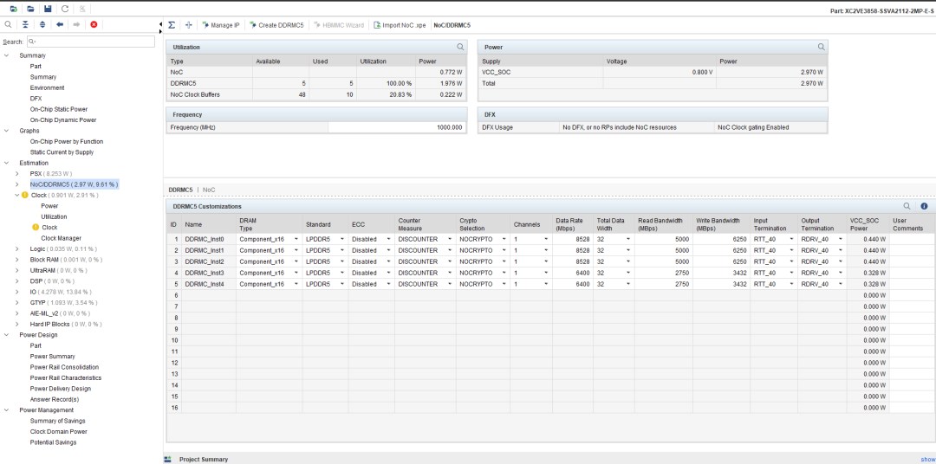Screen dimensions: 936x464
Task: Open DRAM Type dropdown for DDRMC_Inst0
Action: (x=296, y=239)
